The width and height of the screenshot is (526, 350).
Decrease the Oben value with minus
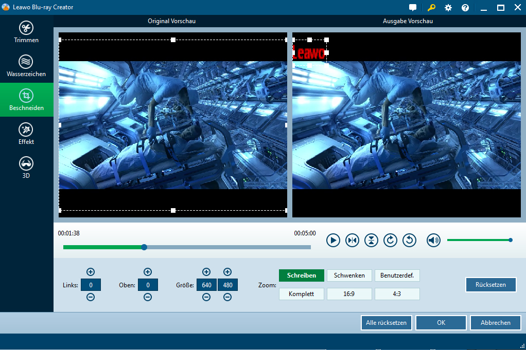tap(148, 297)
